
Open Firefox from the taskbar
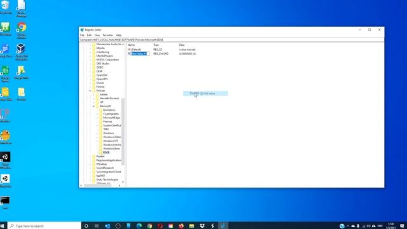pyautogui.click(x=181, y=226)
